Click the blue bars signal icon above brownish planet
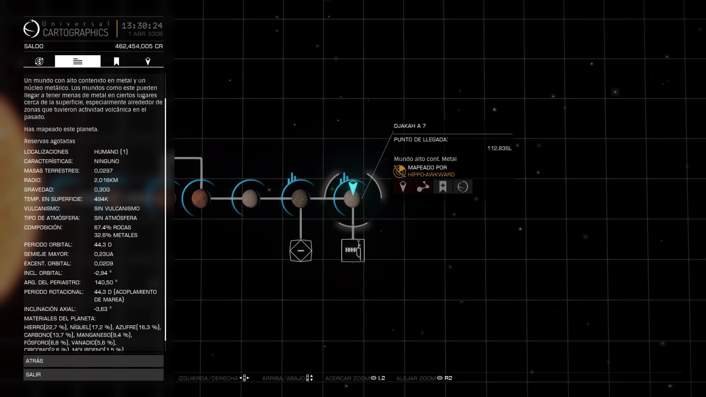Image resolution: width=706 pixels, height=397 pixels. coord(292,178)
